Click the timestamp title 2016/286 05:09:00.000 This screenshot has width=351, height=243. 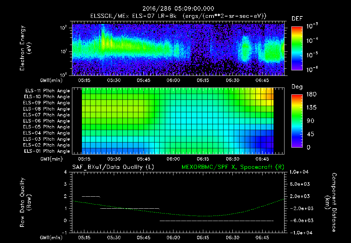point(178,9)
